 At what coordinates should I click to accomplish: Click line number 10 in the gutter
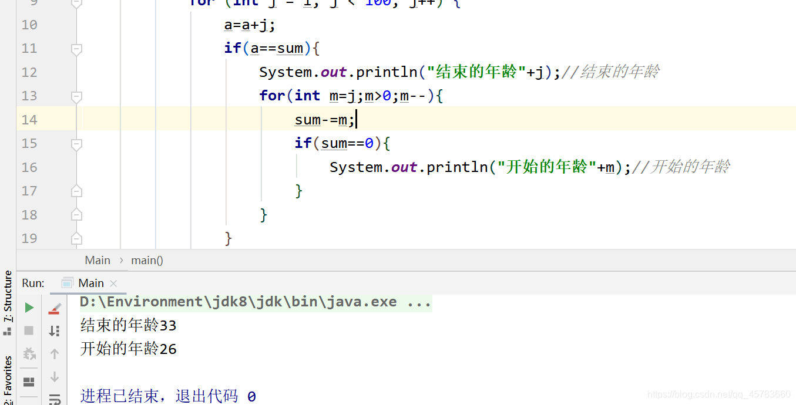point(29,25)
